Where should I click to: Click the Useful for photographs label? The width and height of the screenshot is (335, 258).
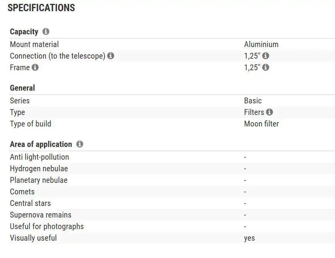(47, 226)
